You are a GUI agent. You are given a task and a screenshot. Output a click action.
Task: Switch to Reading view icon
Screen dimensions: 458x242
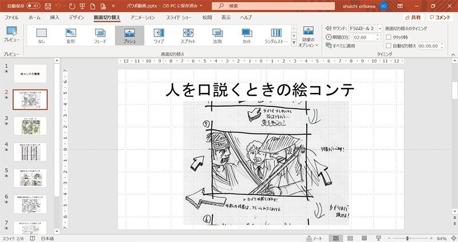364,239
